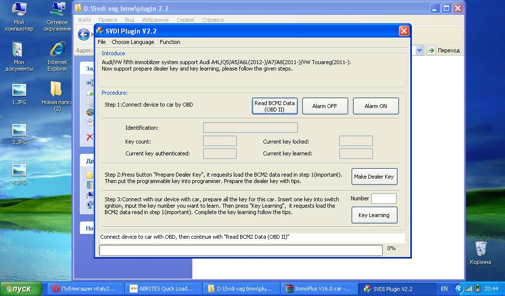Open the Файл menu in Explorer window

(84, 20)
